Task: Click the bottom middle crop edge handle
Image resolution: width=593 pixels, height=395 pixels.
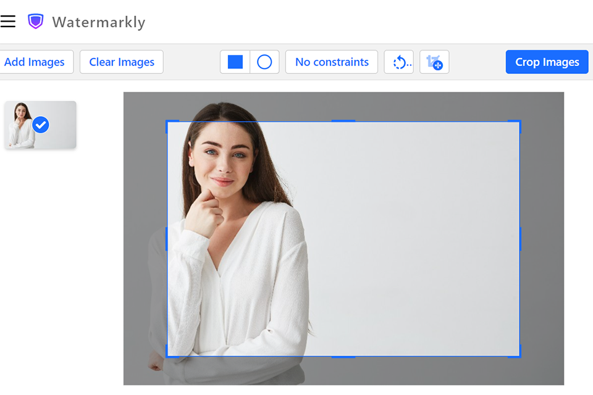Action: coord(343,357)
